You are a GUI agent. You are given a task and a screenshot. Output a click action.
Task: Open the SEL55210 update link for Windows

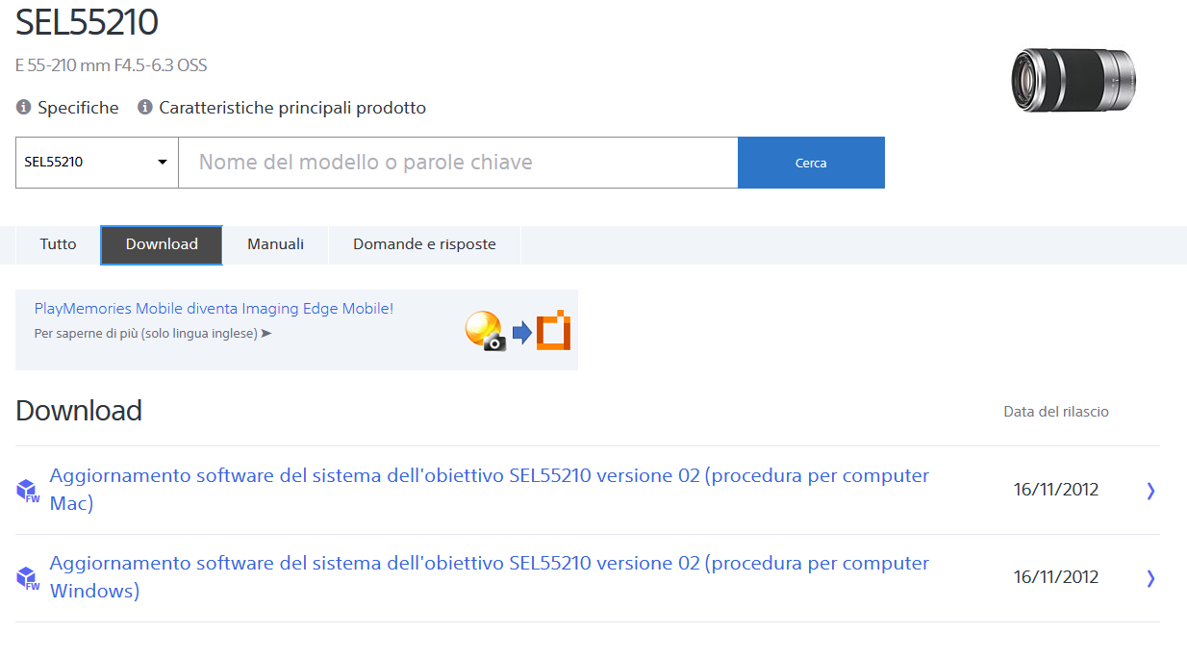click(x=490, y=577)
